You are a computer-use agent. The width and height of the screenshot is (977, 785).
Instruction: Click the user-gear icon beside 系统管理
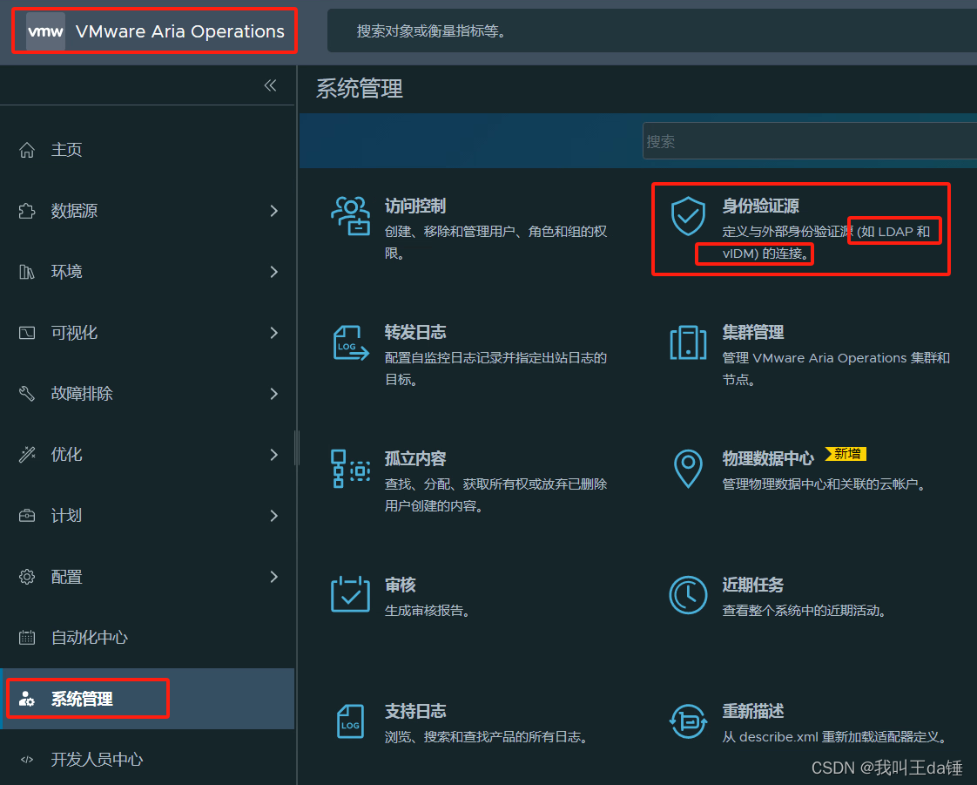click(27, 699)
